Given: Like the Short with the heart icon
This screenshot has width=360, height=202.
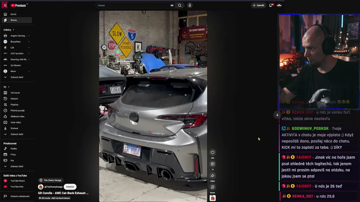Looking at the screenshot, I should click(213, 153).
